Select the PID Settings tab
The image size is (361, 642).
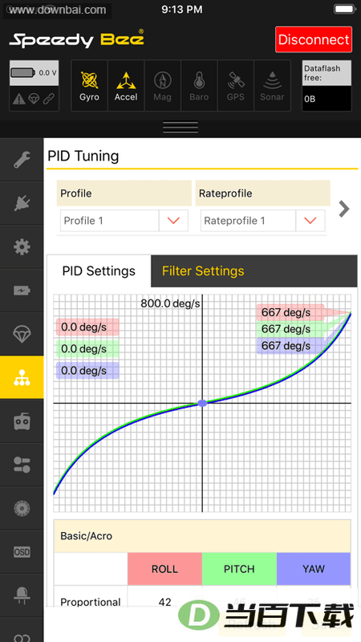tap(99, 271)
